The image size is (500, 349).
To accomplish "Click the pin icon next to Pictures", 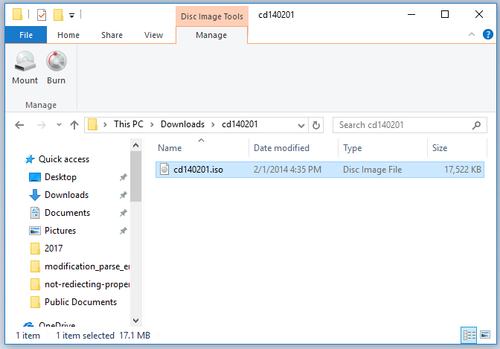I will tap(123, 231).
